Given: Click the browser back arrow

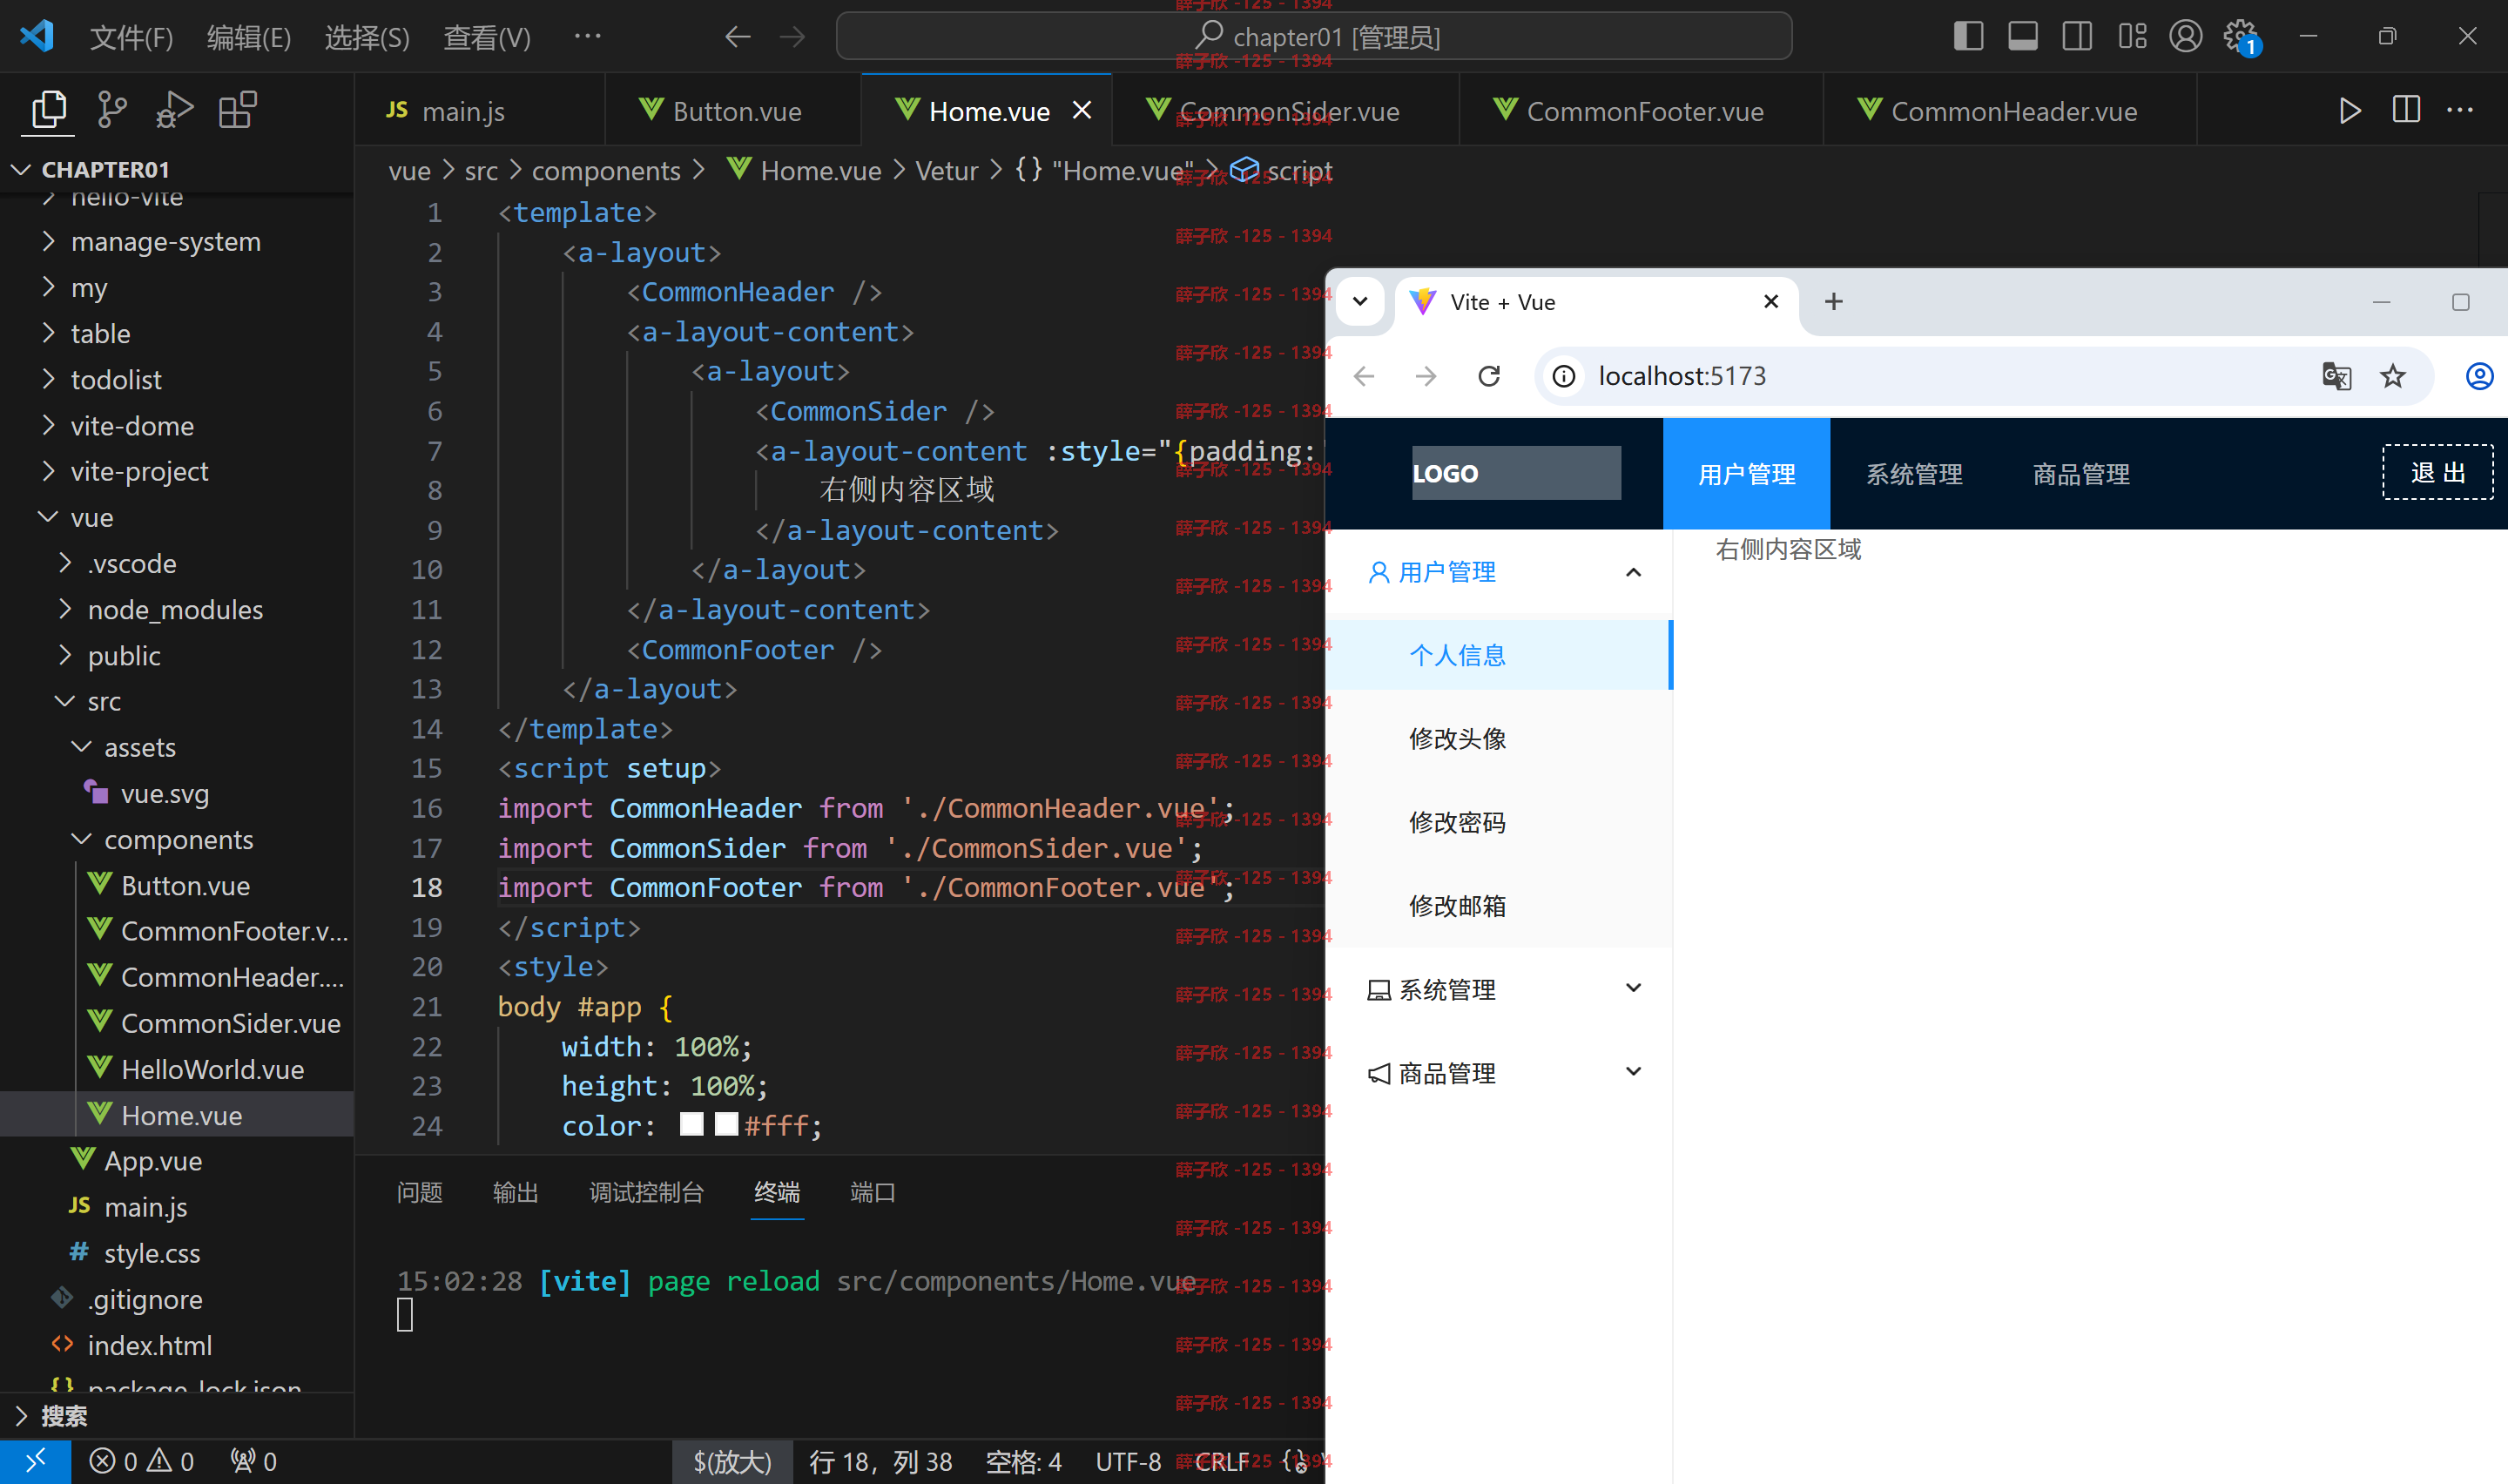Looking at the screenshot, I should [x=1364, y=376].
